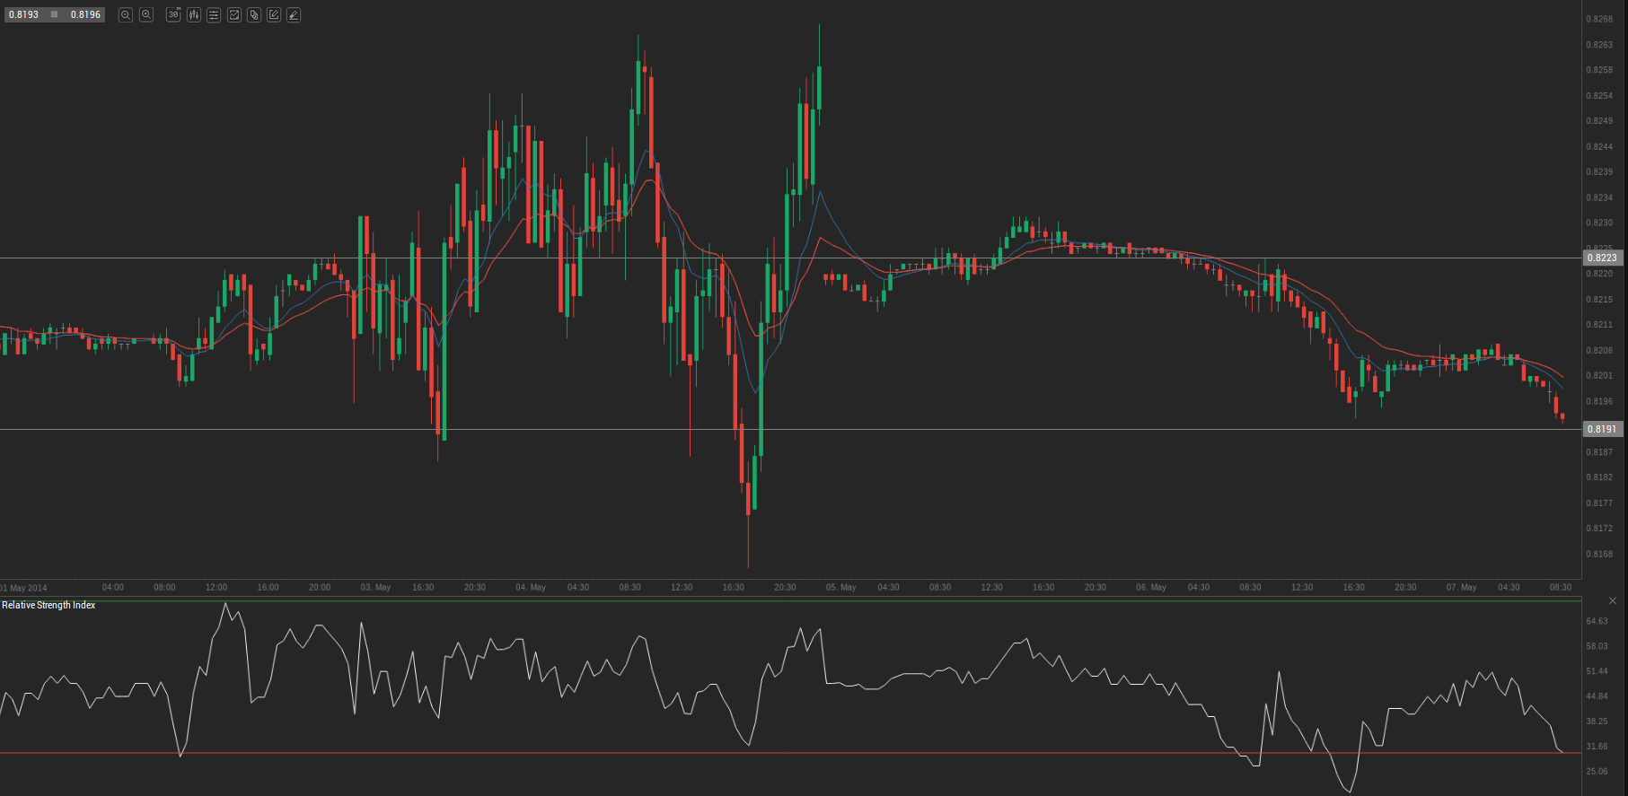This screenshot has width=1628, height=796.
Task: Open the chart settings sliders icon
Action: [214, 15]
